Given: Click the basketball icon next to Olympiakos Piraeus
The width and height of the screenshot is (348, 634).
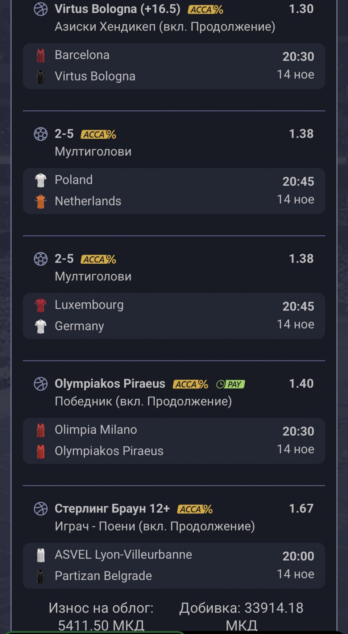Looking at the screenshot, I should (41, 384).
